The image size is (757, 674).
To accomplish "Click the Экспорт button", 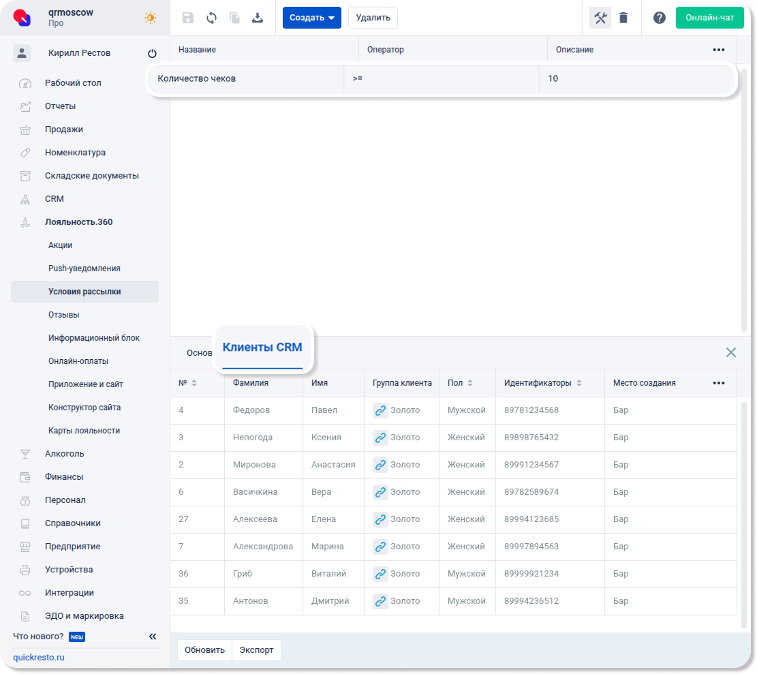I will pos(256,650).
